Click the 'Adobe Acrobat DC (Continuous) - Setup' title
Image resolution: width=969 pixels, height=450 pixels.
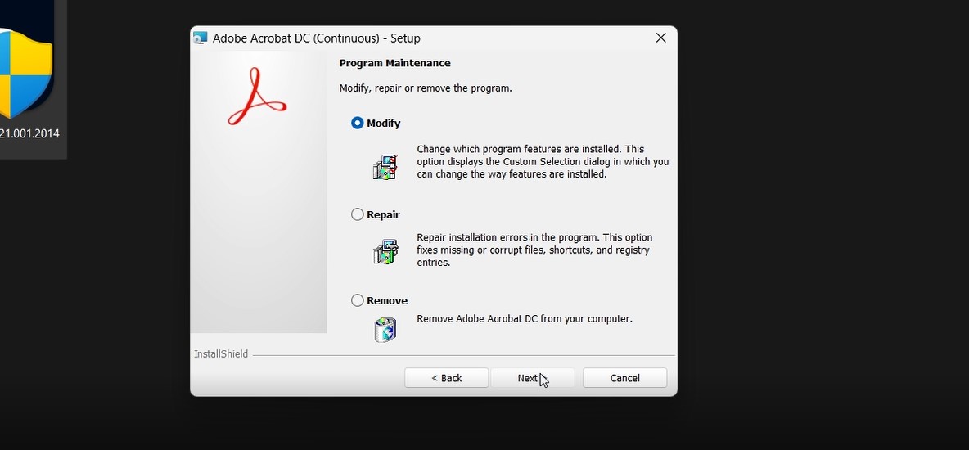click(x=317, y=38)
